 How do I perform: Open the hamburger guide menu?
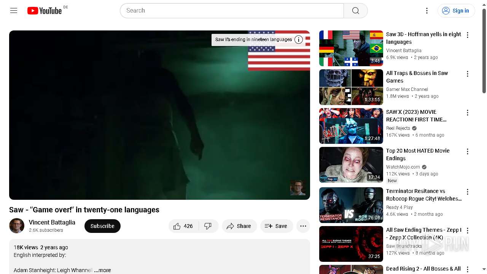pos(14,11)
